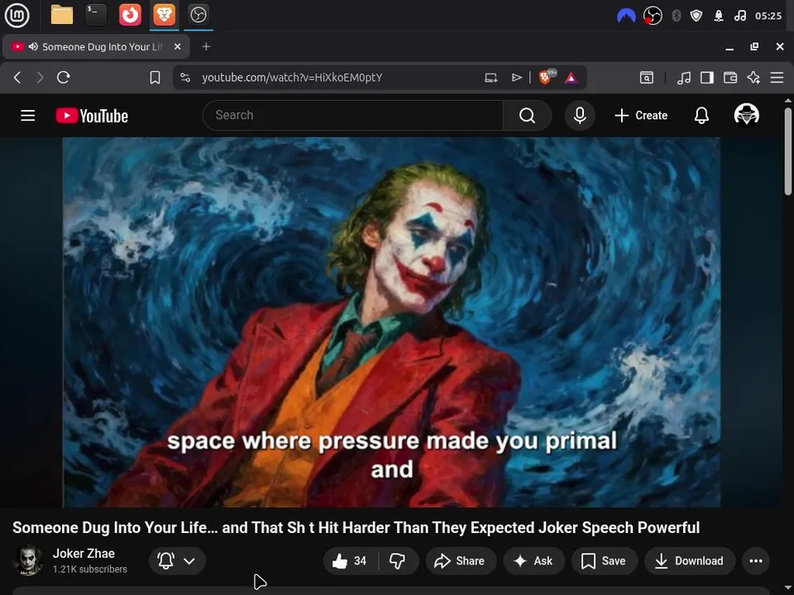794x595 pixels.
Task: Ask about this video
Action: (533, 560)
